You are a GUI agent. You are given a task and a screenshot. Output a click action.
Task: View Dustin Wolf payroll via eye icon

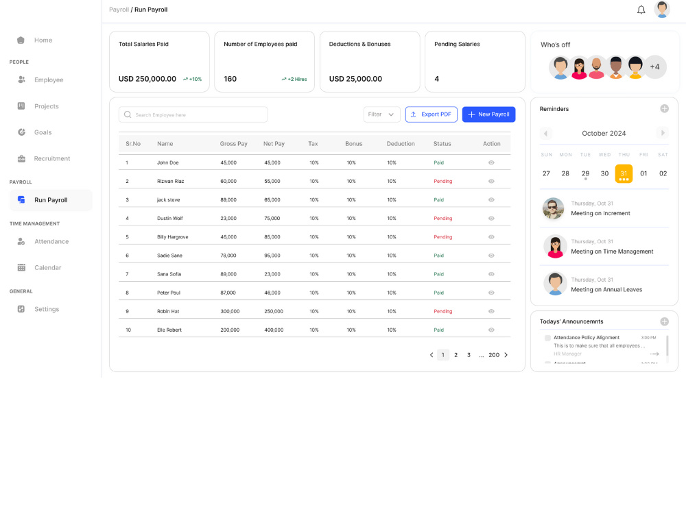pyautogui.click(x=491, y=218)
